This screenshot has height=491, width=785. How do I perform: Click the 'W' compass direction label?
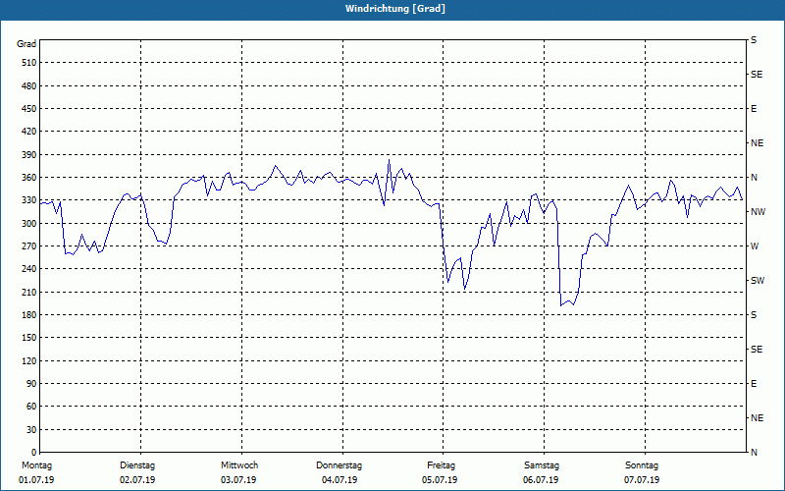755,246
